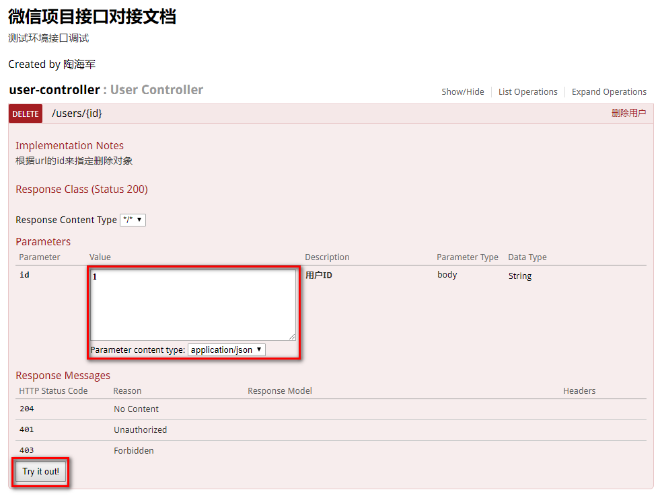Screen dimensions: 662x498
Task: Click the 401 Unauthorized status row
Action: click(x=140, y=429)
